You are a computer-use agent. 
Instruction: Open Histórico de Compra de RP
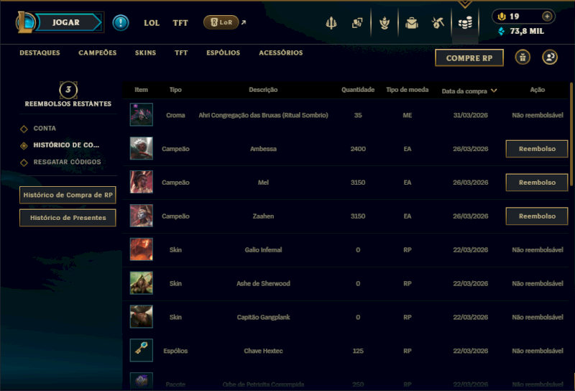point(68,195)
